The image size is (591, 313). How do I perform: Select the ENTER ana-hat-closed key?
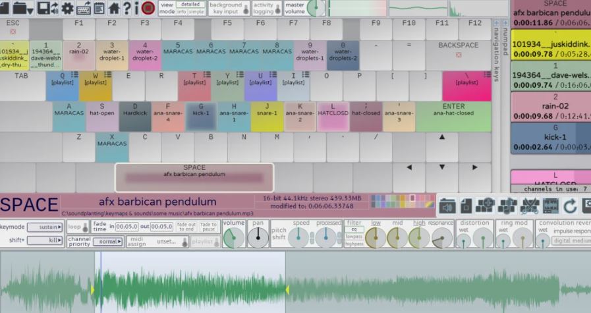point(453,116)
